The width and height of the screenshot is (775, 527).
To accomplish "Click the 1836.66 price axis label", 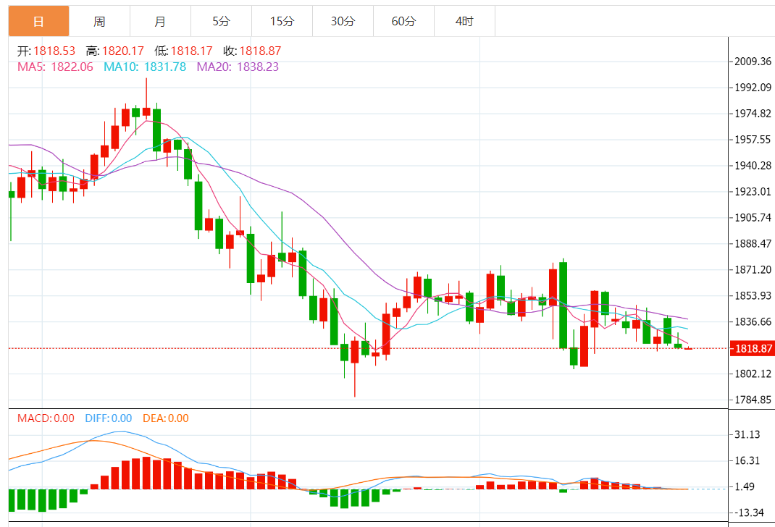I will coord(753,322).
